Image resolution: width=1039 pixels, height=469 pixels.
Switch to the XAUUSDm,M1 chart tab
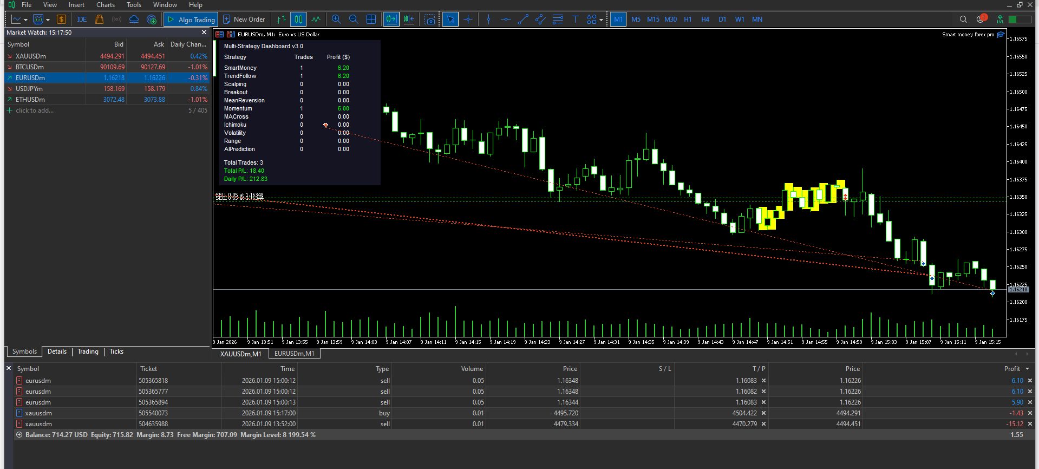click(241, 354)
